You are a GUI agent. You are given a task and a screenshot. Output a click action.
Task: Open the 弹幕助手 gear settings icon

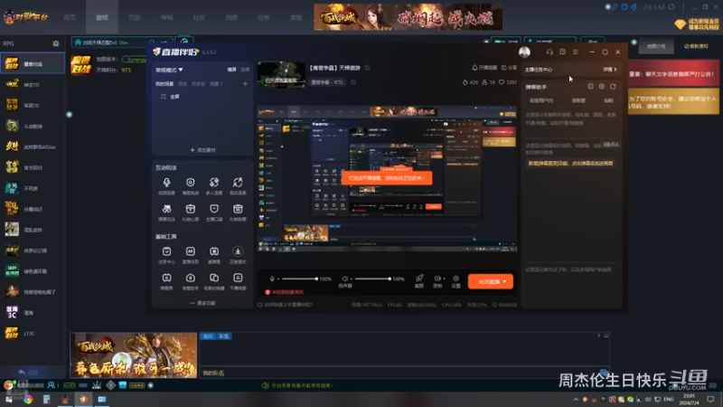pyautogui.click(x=602, y=87)
